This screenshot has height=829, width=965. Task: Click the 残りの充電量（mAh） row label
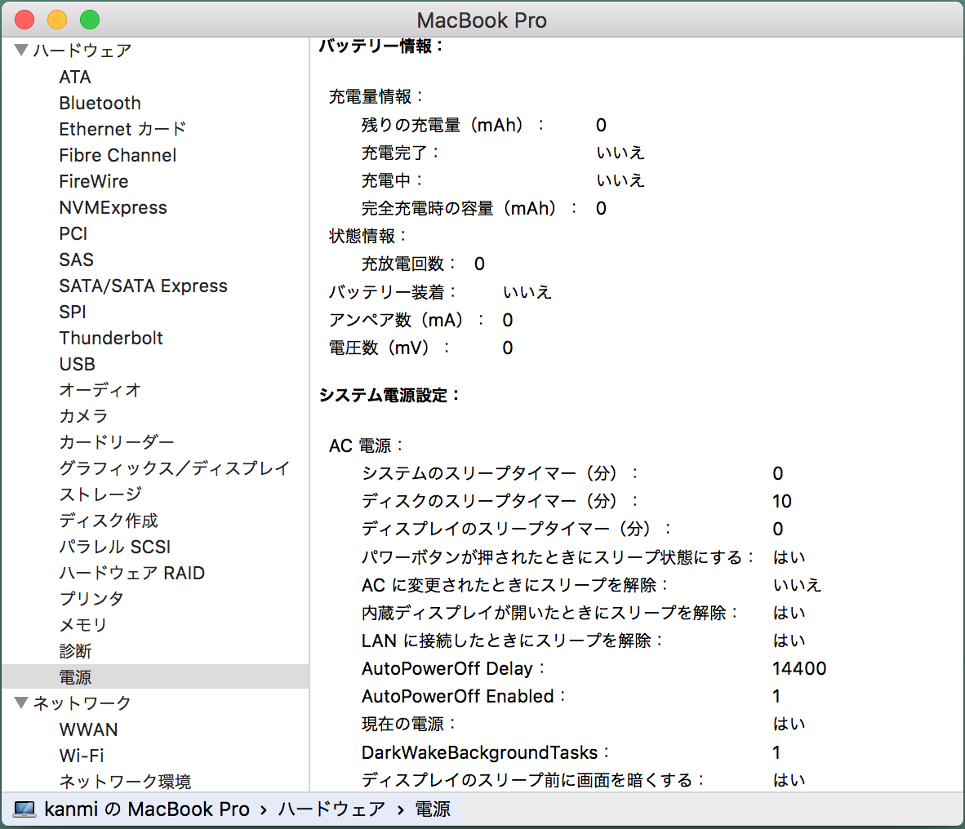click(x=452, y=125)
